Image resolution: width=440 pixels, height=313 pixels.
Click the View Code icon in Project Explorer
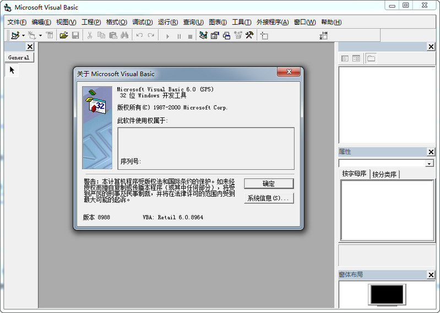(x=345, y=58)
